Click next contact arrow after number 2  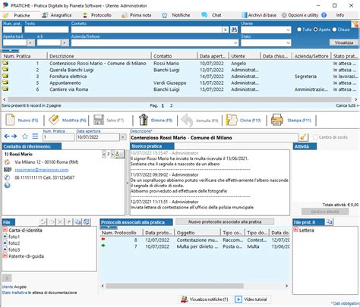coord(113,154)
